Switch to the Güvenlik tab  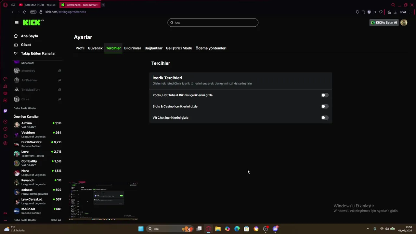(x=95, y=48)
